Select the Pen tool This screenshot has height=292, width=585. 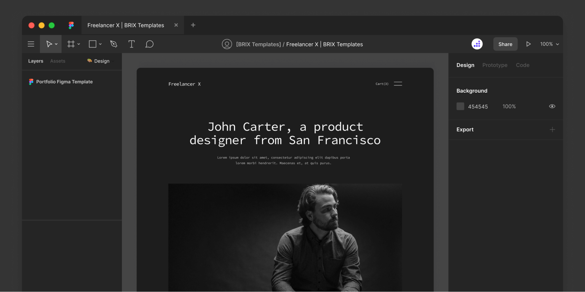pos(113,44)
